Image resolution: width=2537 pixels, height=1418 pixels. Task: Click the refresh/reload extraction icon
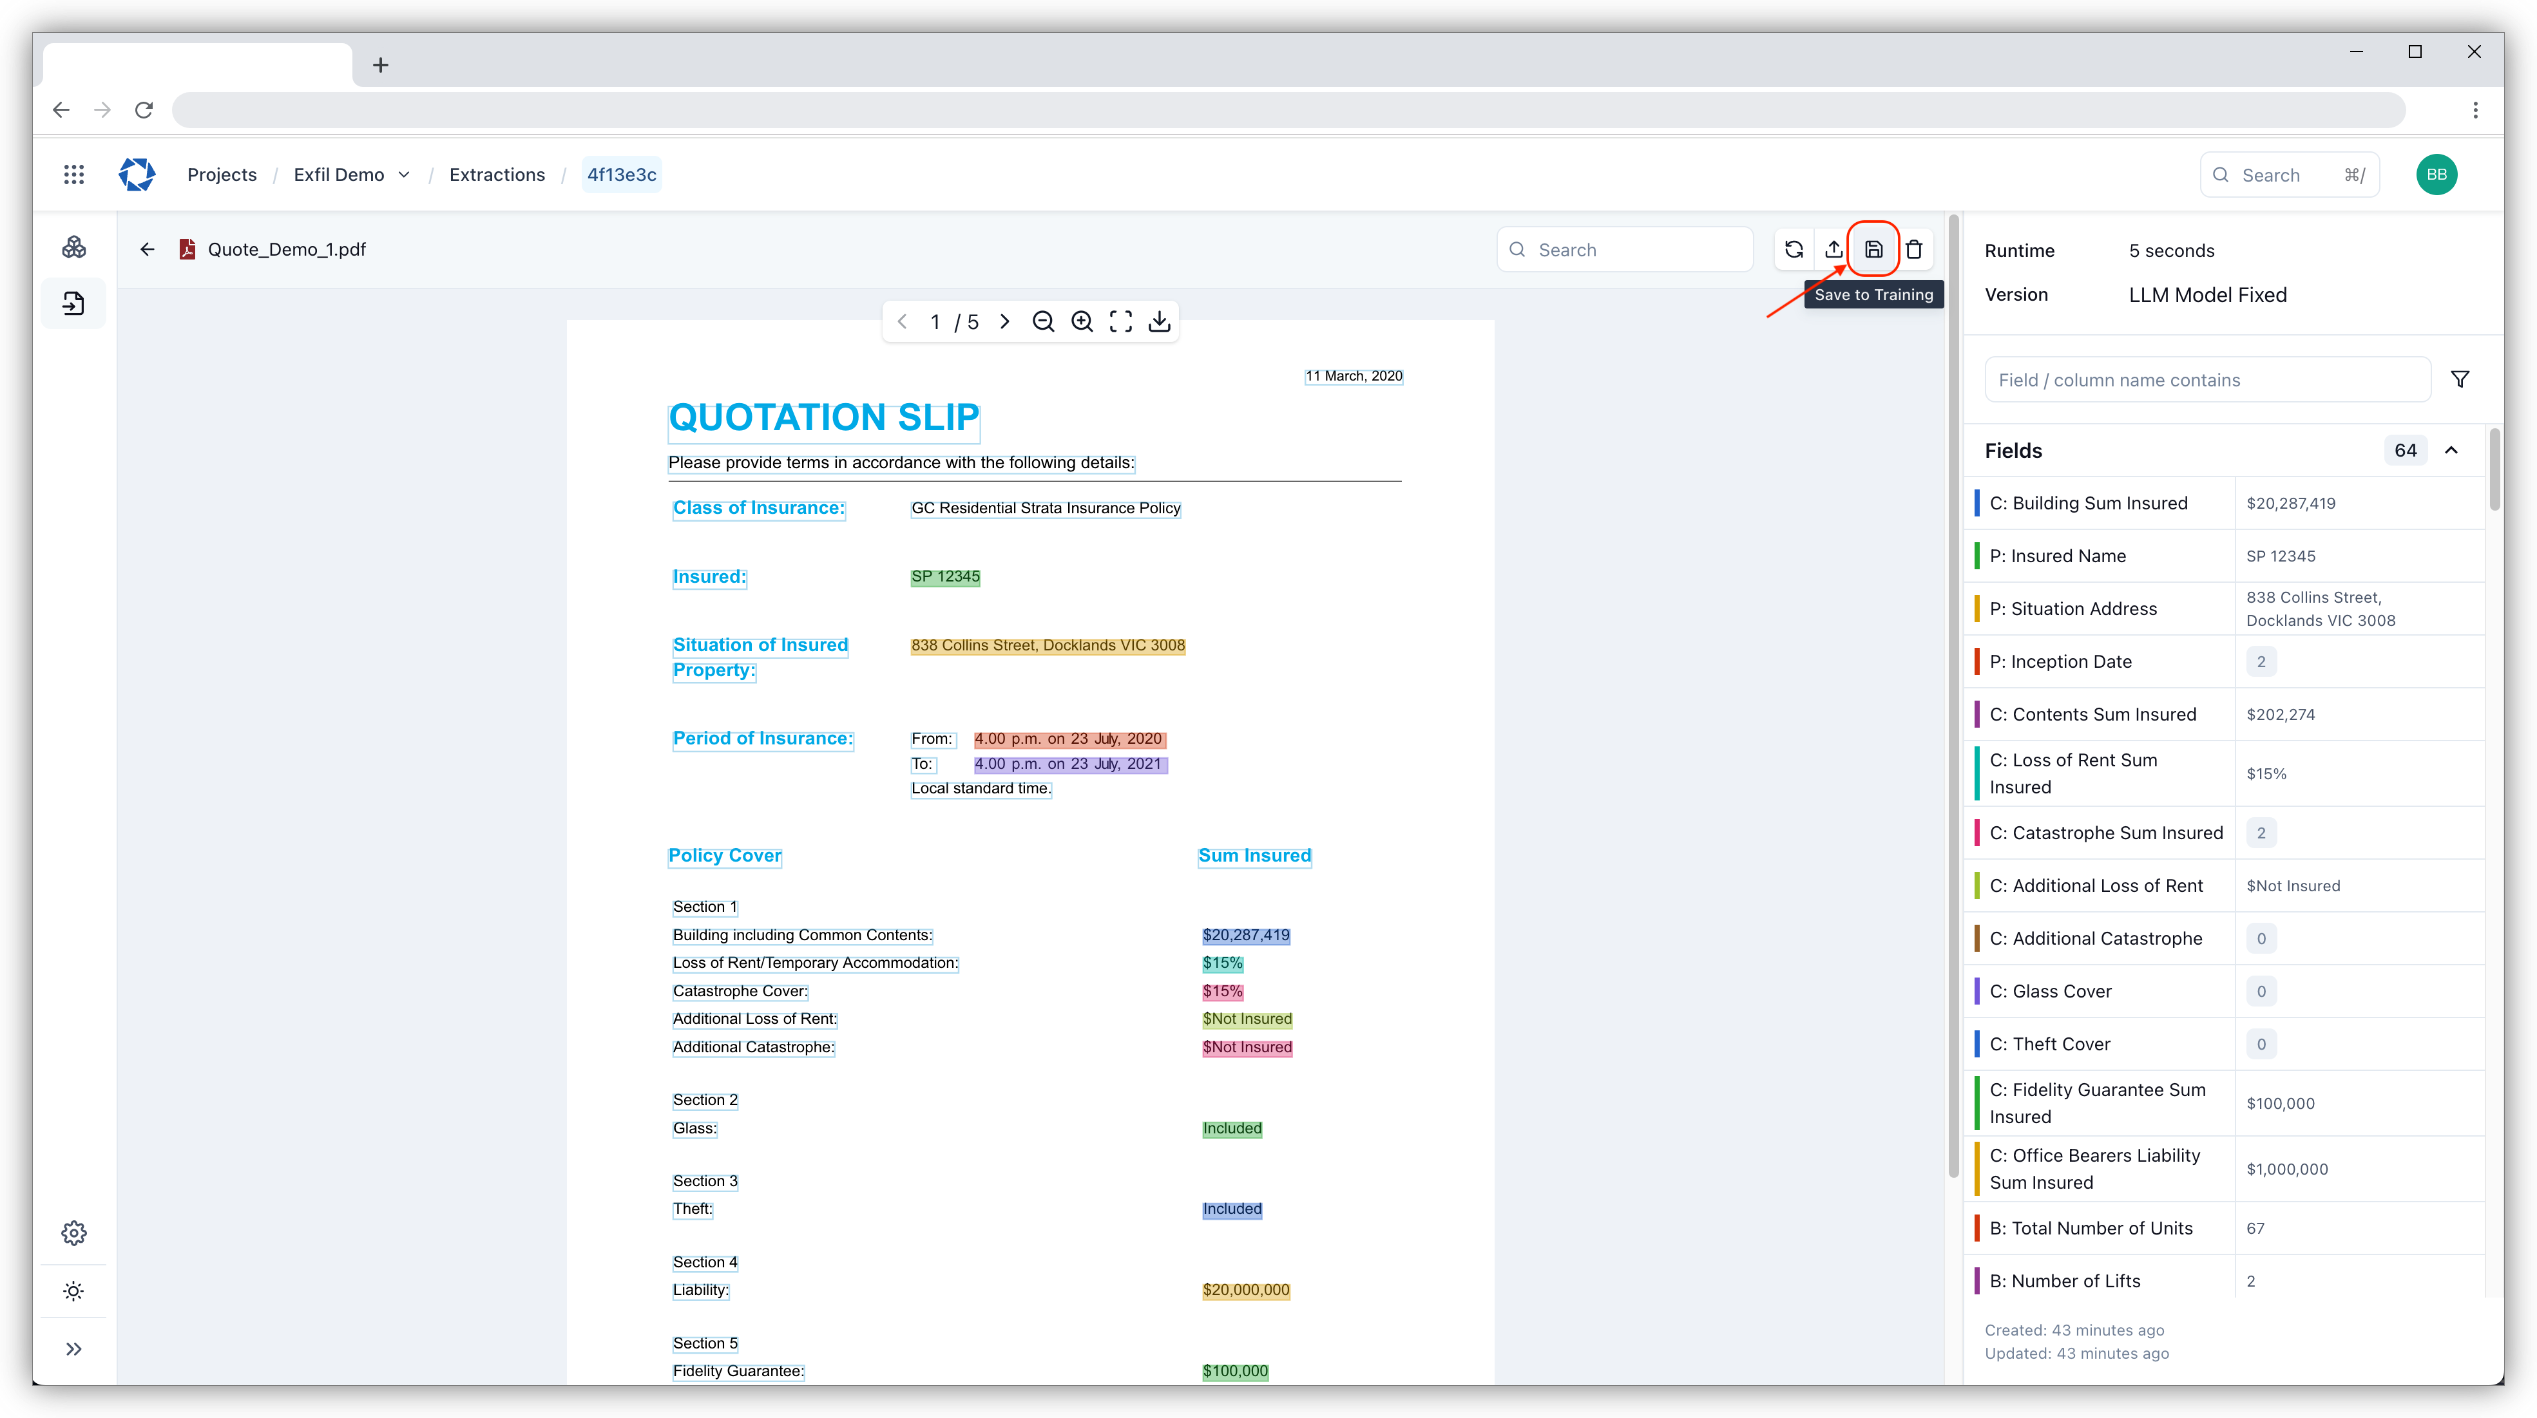click(1793, 249)
